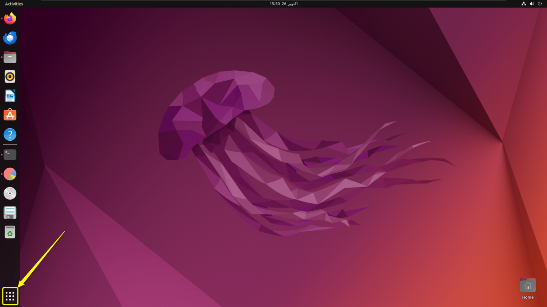Image resolution: width=547 pixels, height=307 pixels.
Task: Launch the Disk Usage Analyzer
Action: coord(10,174)
